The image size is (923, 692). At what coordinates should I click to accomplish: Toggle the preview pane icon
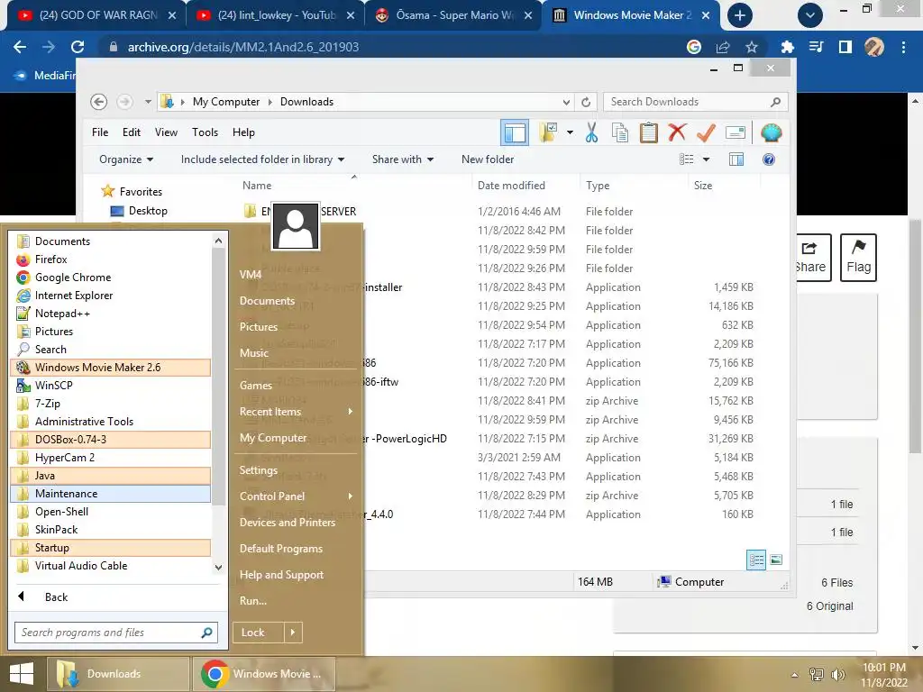736,159
